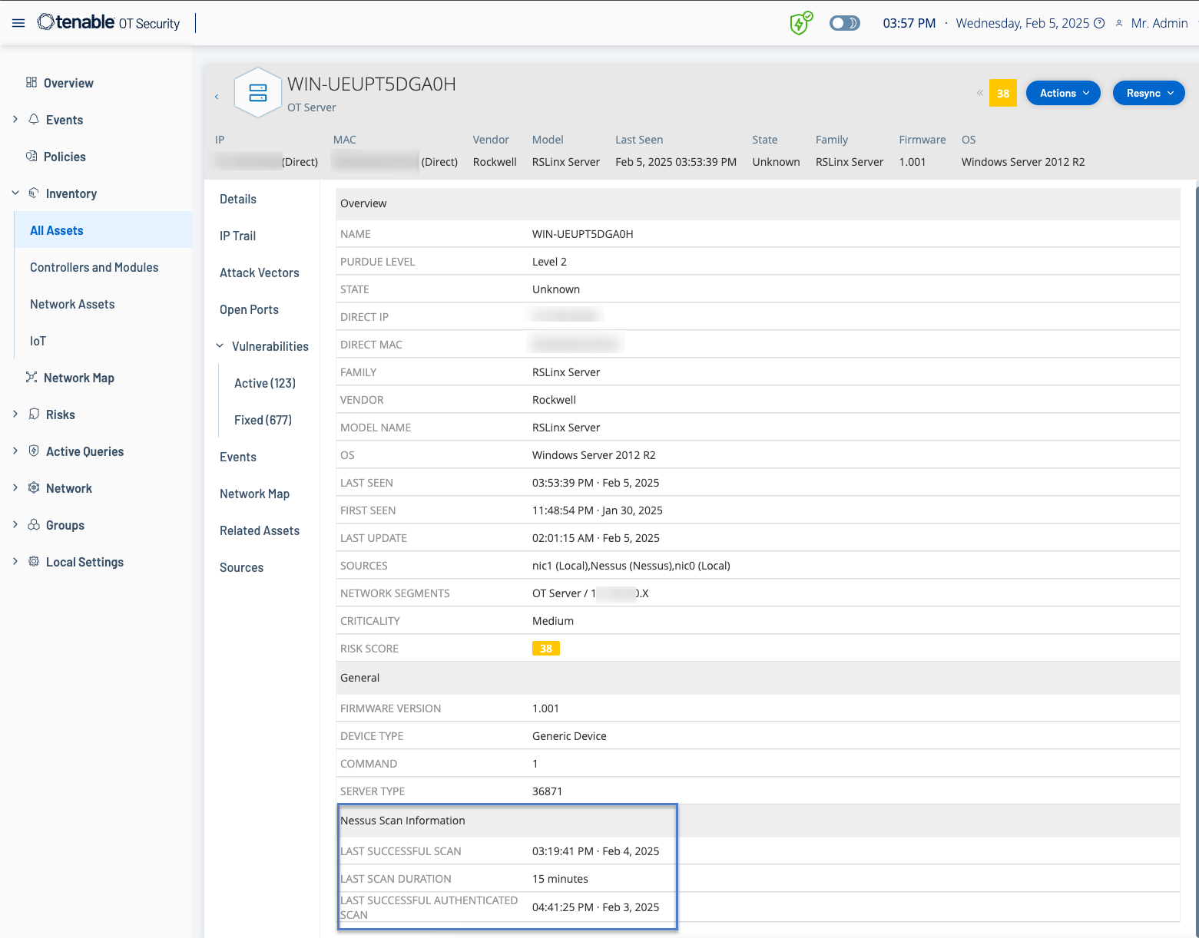Click the help icon beside the date
The height and width of the screenshot is (938, 1199).
coord(1099,23)
